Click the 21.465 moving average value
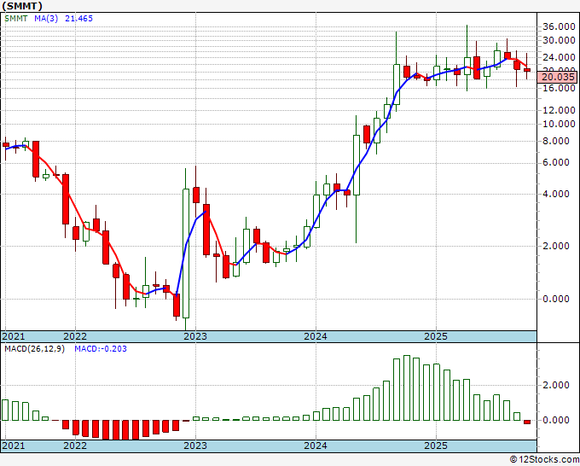Screen dimensions: 580x466 click(79, 17)
